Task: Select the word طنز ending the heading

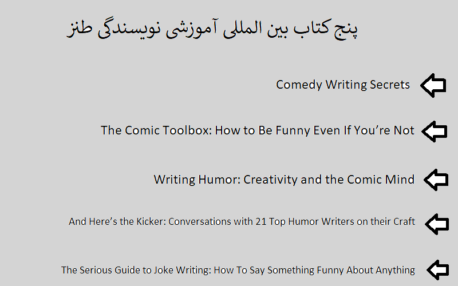Action: [80, 29]
